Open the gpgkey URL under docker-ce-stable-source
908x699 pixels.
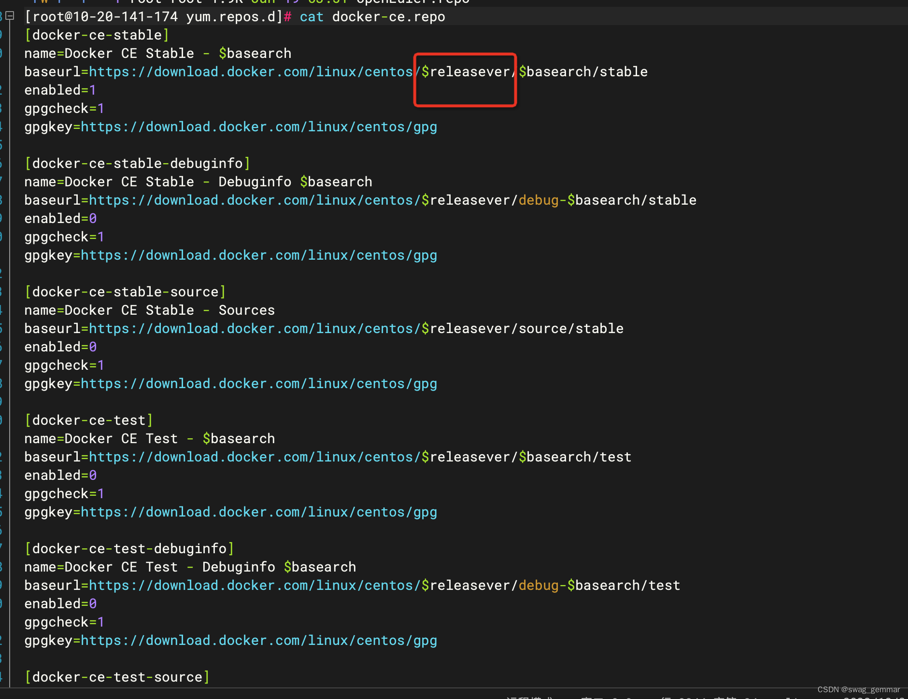coord(259,384)
